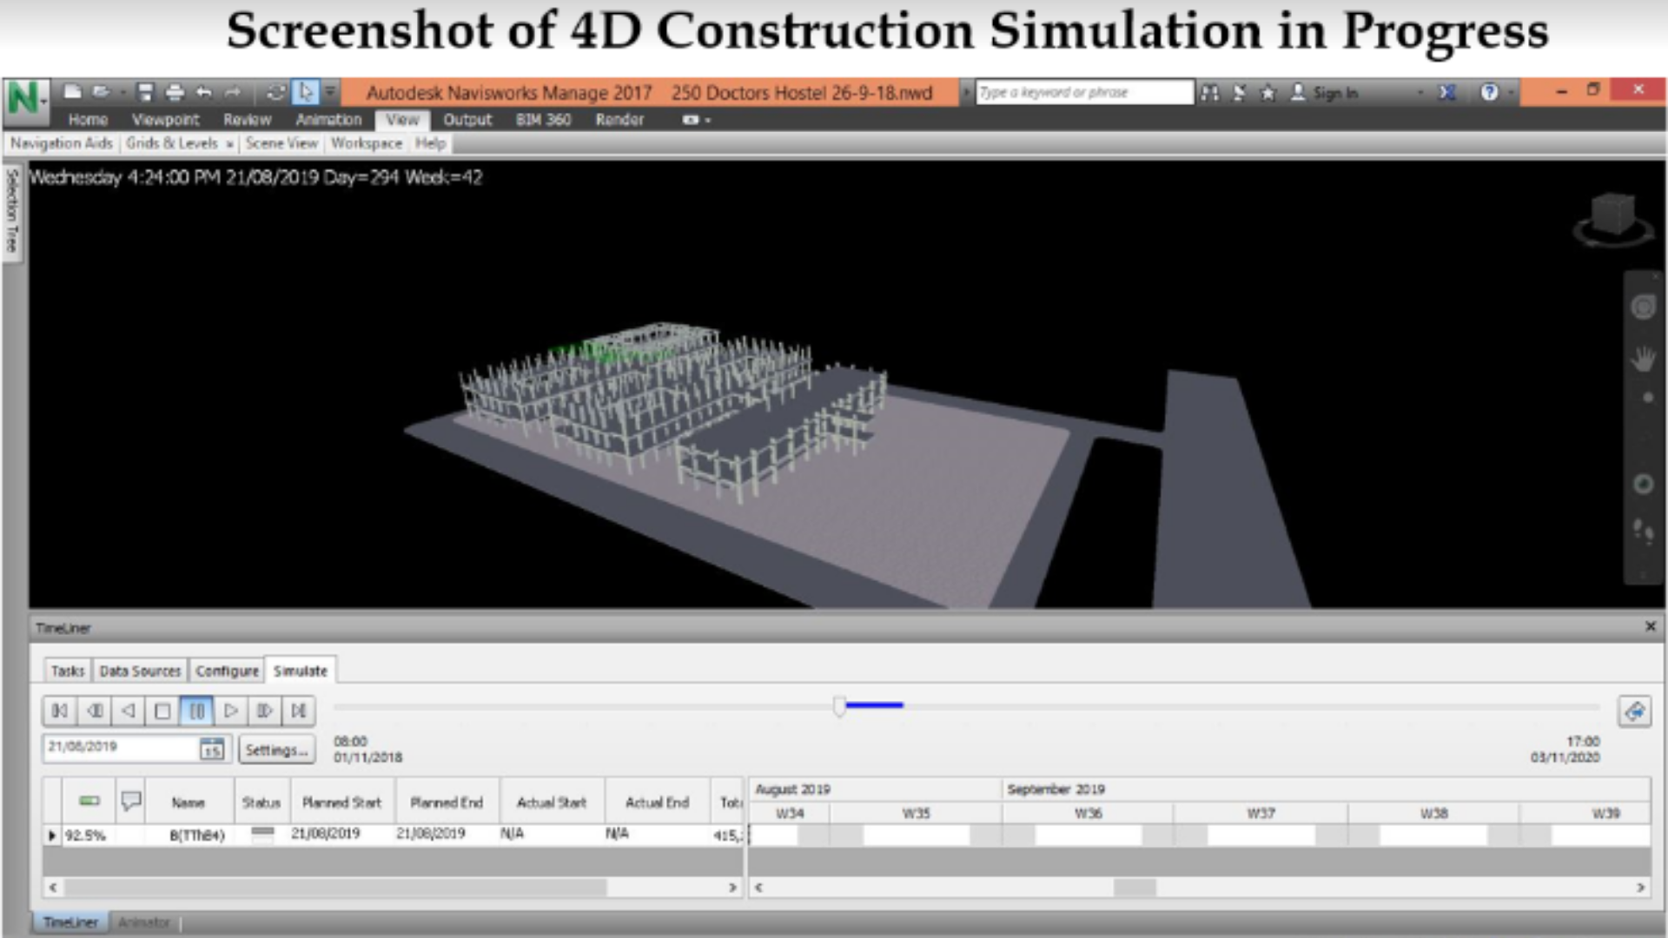Stop the simulation using the Stop icon
The image size is (1668, 938).
pyautogui.click(x=162, y=710)
